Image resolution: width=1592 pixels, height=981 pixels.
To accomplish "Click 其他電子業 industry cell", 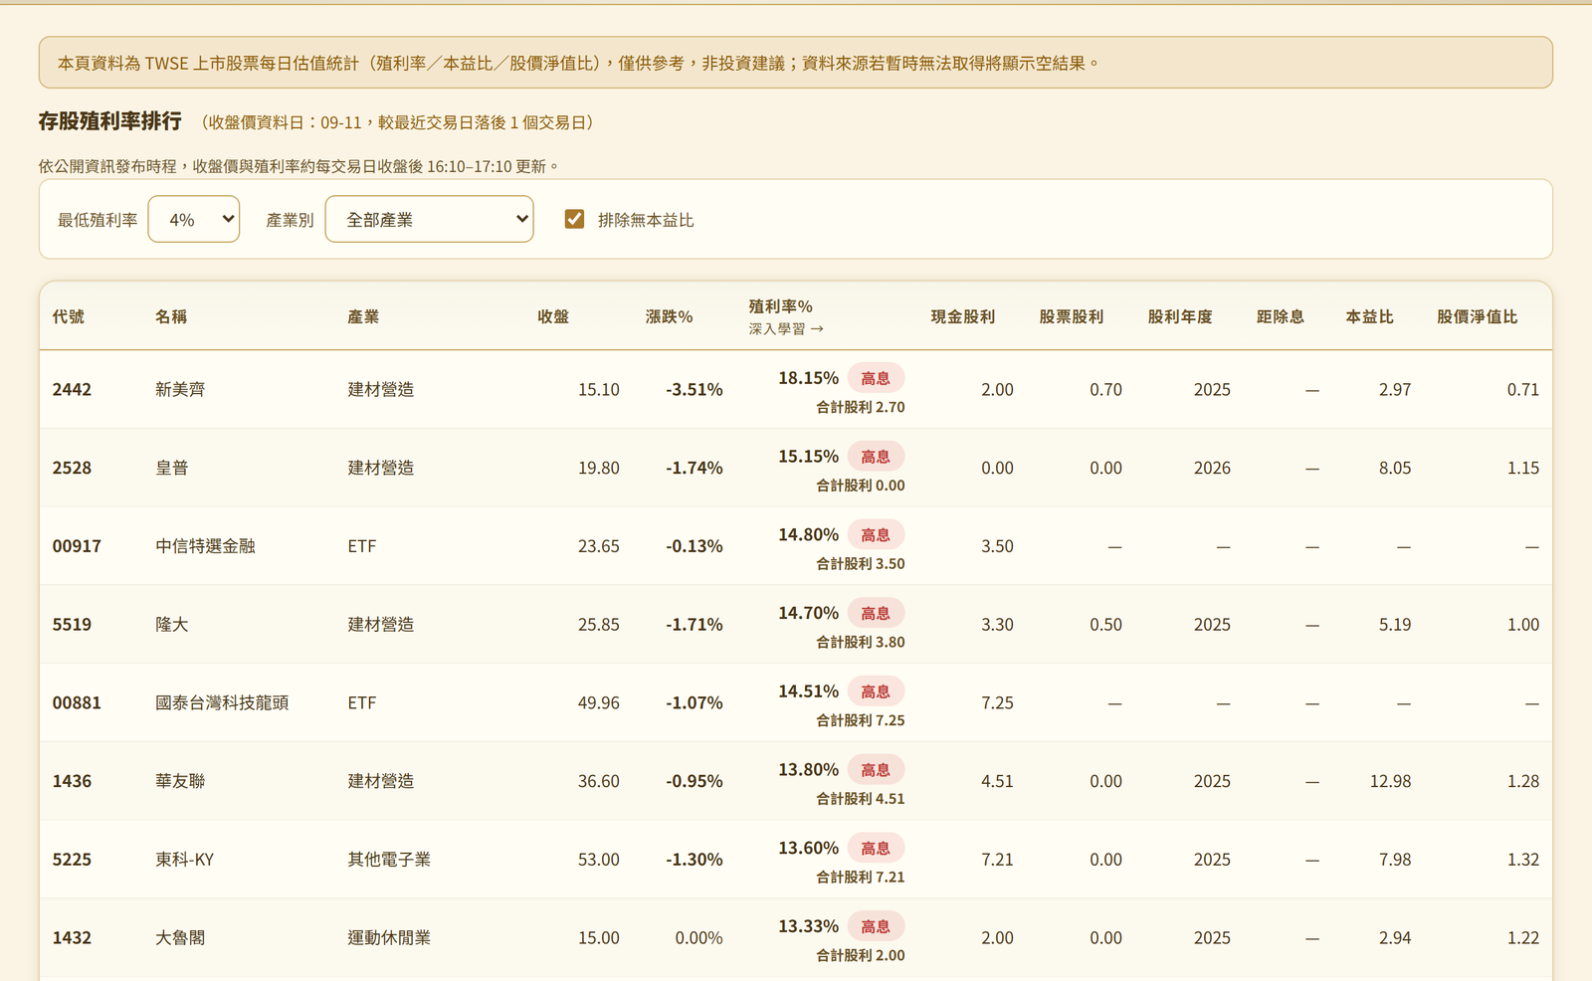I will click(x=389, y=860).
